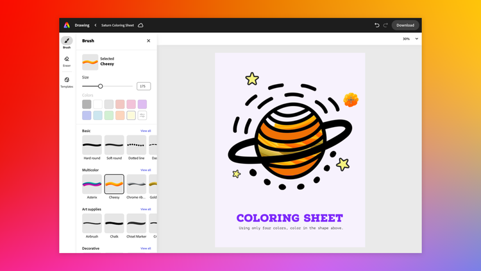Pick the white color swatch
This screenshot has height=271, width=481.
[98, 104]
